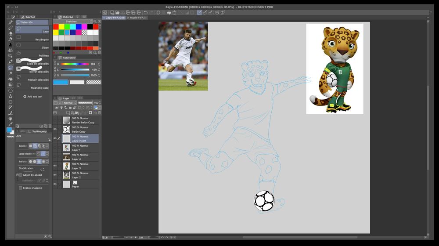Screen dimensions: 439x246
Task: Click the Undo icon in the command bar
Action: click(146, 12)
